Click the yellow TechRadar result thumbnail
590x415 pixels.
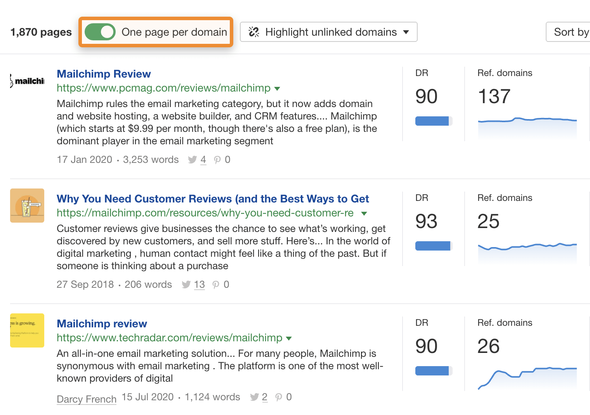[x=27, y=330]
